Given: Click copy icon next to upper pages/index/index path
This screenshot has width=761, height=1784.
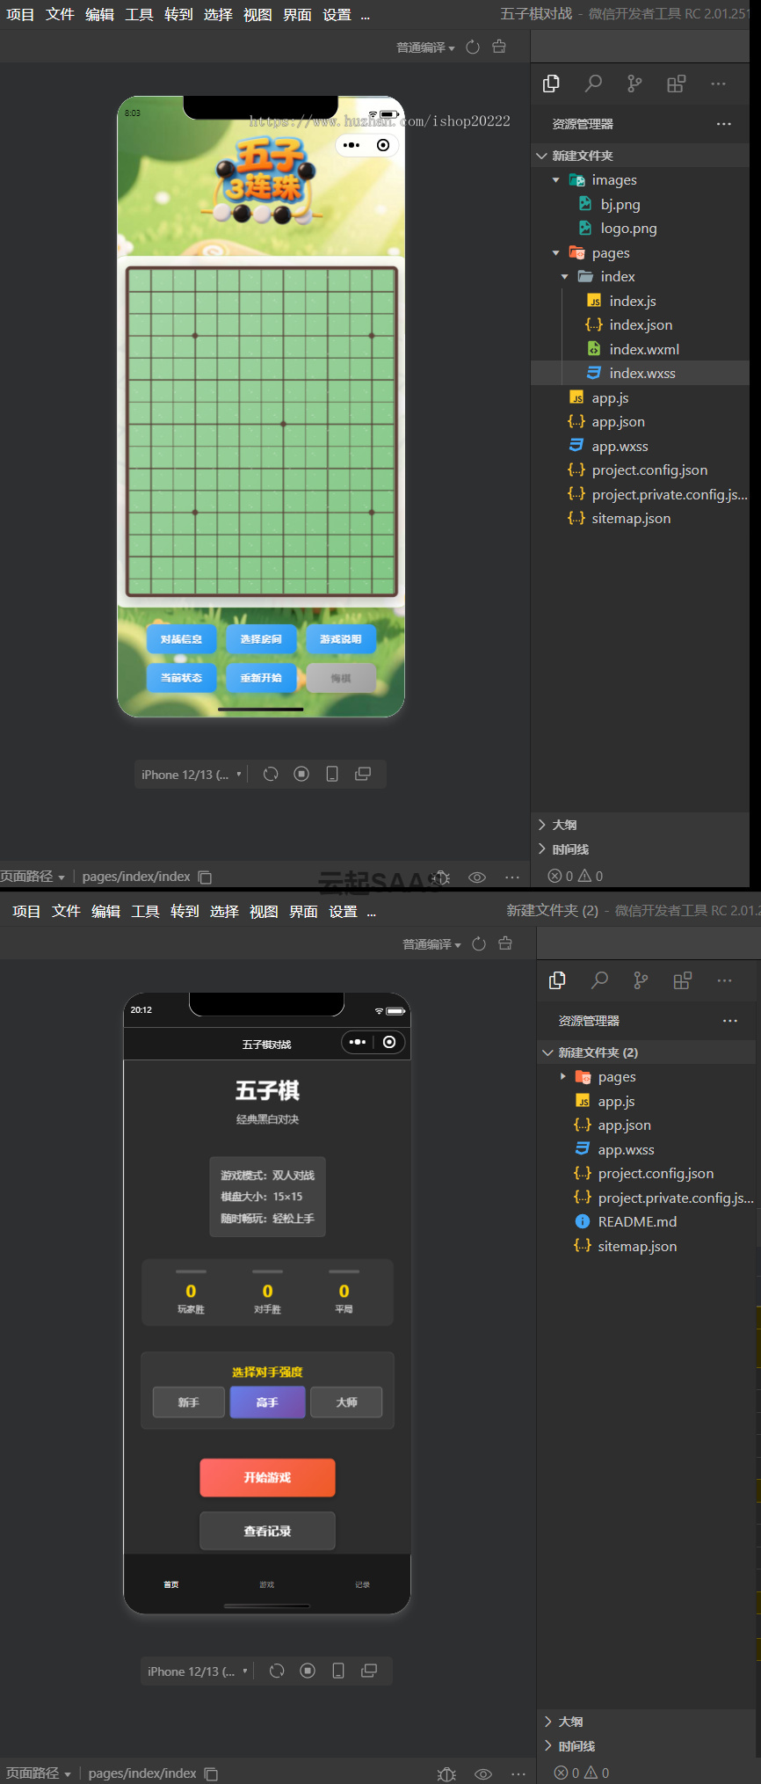Looking at the screenshot, I should 206,877.
